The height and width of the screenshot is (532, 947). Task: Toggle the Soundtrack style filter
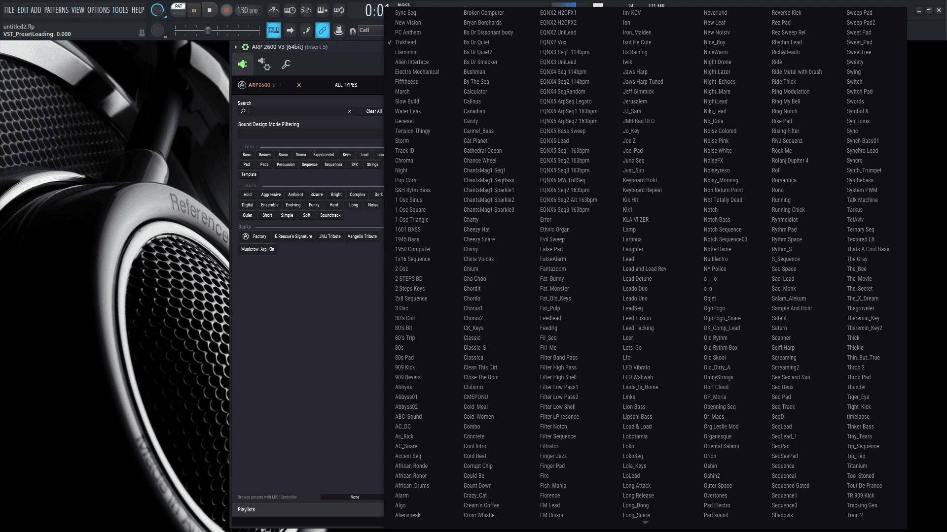pyautogui.click(x=330, y=215)
